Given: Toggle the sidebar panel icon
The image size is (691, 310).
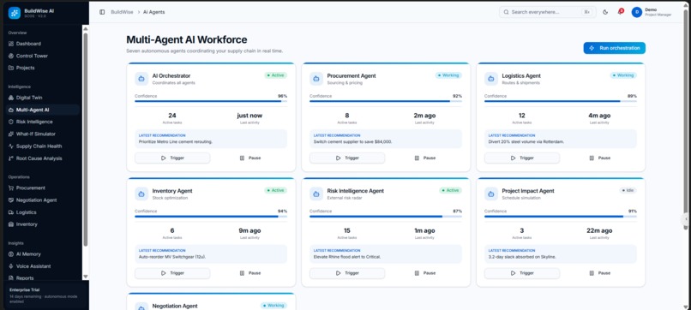Looking at the screenshot, I should coord(102,12).
